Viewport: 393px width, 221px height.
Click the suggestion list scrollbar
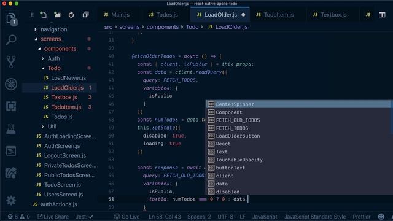coord(392,118)
